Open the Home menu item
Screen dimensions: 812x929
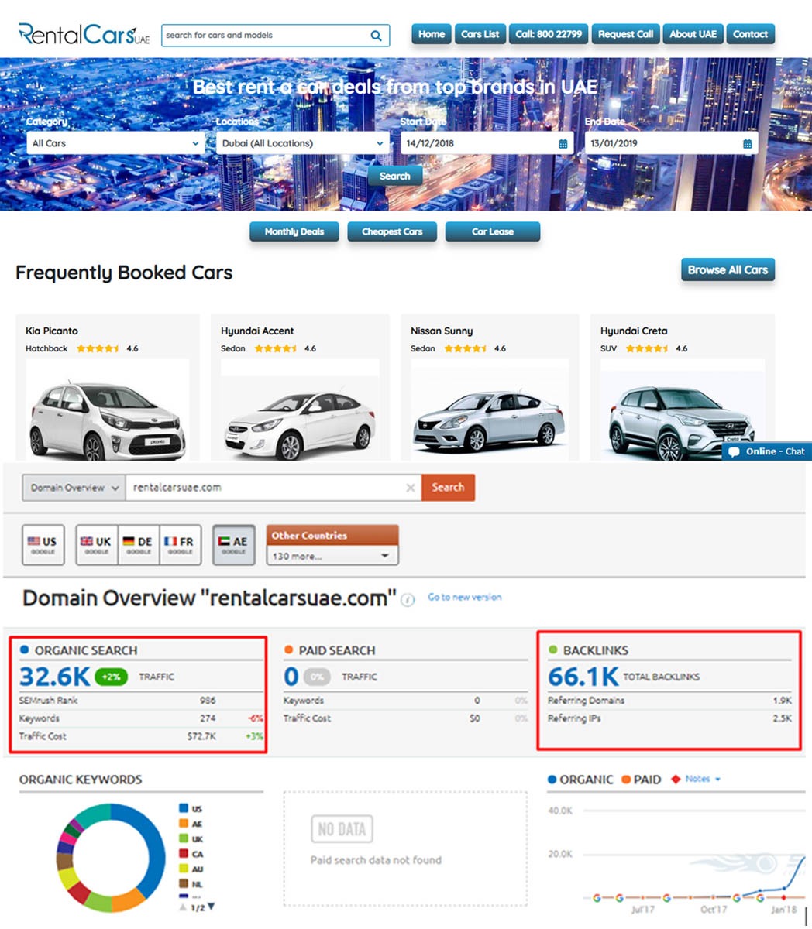tap(432, 34)
